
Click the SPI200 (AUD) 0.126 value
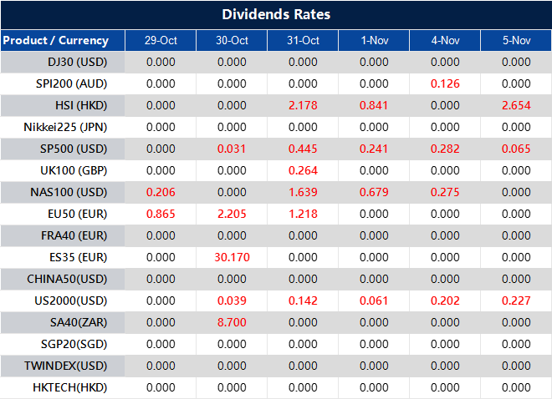(445, 83)
